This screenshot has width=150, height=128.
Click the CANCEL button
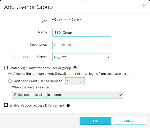click(130, 121)
